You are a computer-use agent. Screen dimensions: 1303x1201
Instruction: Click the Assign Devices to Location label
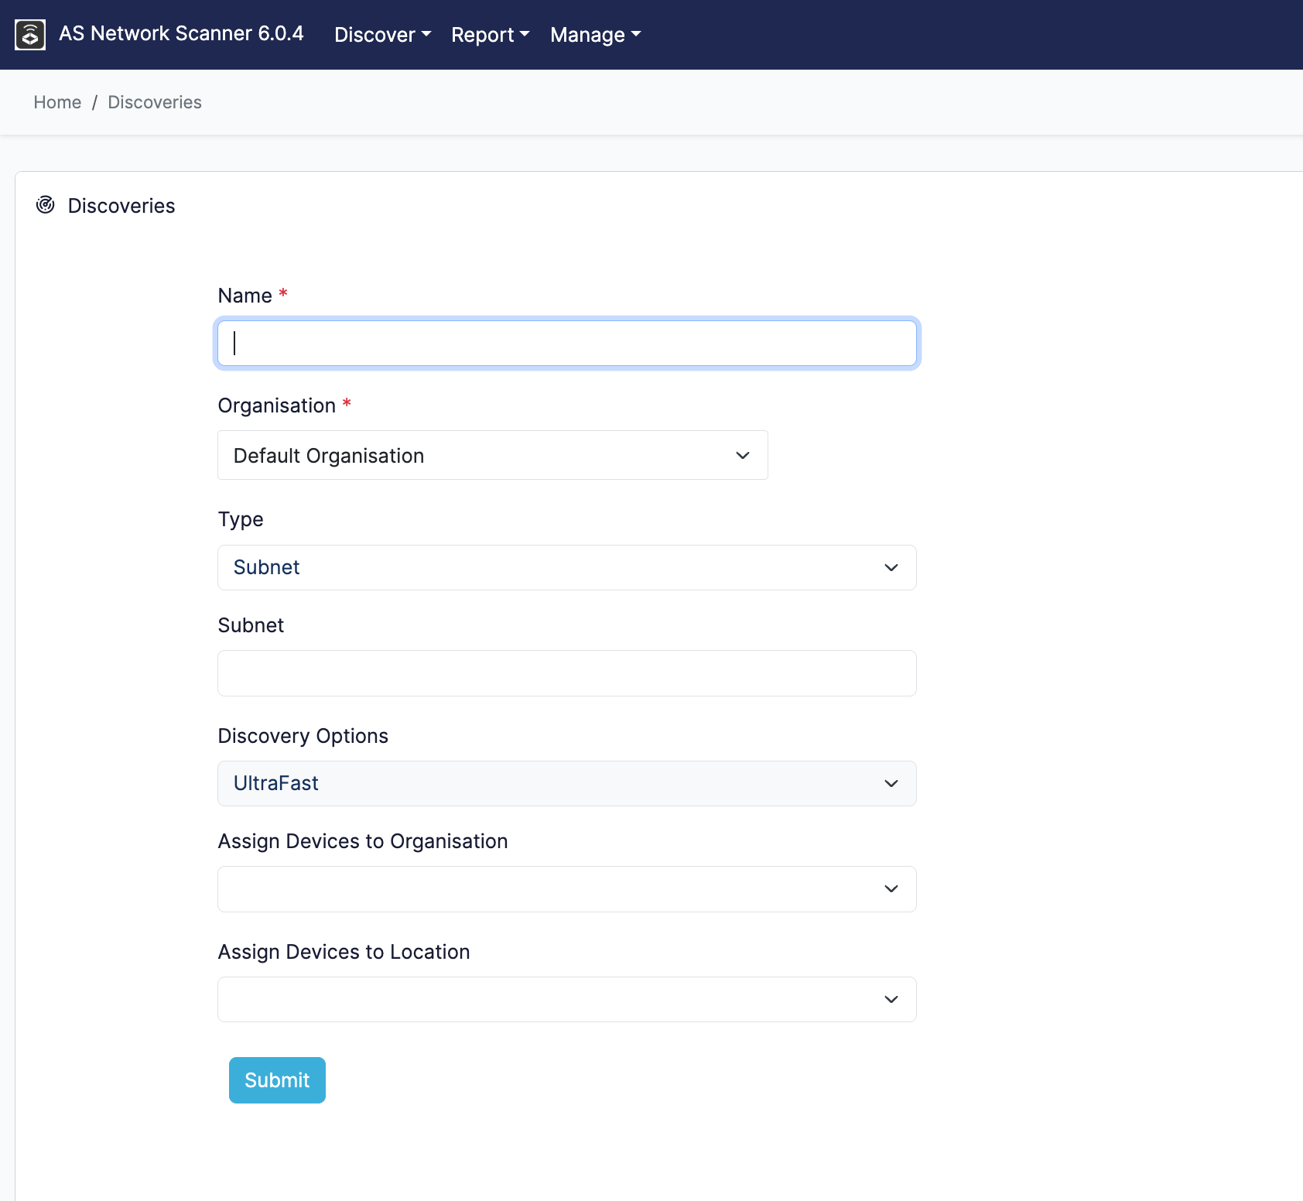(x=344, y=952)
